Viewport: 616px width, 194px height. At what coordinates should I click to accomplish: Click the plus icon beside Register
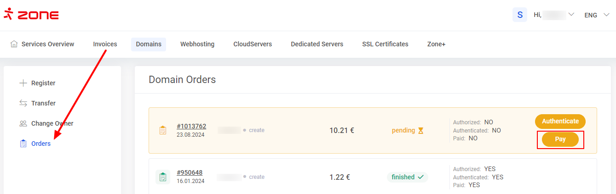[23, 83]
